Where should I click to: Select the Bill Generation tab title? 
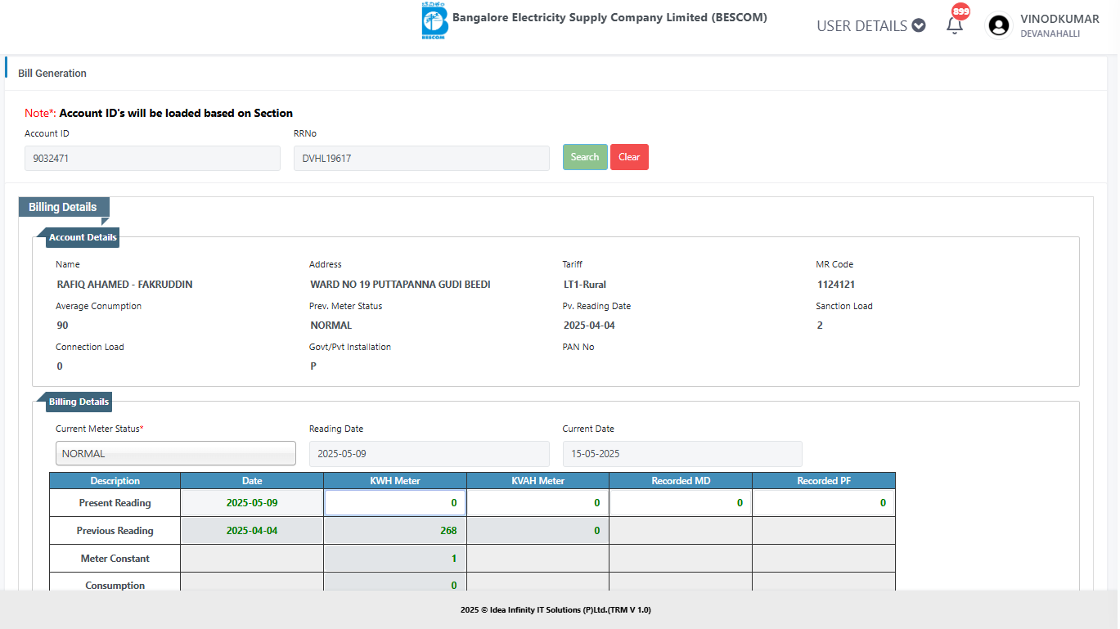pos(52,74)
